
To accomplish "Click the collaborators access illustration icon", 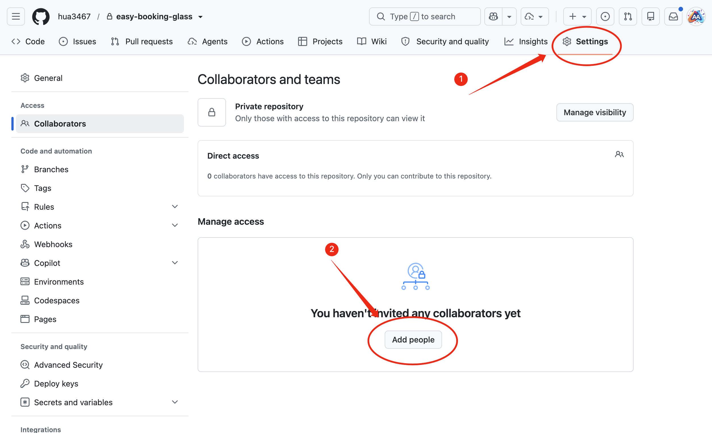I will pos(416,276).
